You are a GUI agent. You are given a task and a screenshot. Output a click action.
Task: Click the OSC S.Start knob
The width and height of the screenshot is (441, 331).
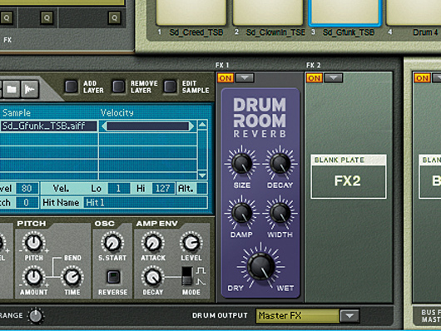coord(112,243)
